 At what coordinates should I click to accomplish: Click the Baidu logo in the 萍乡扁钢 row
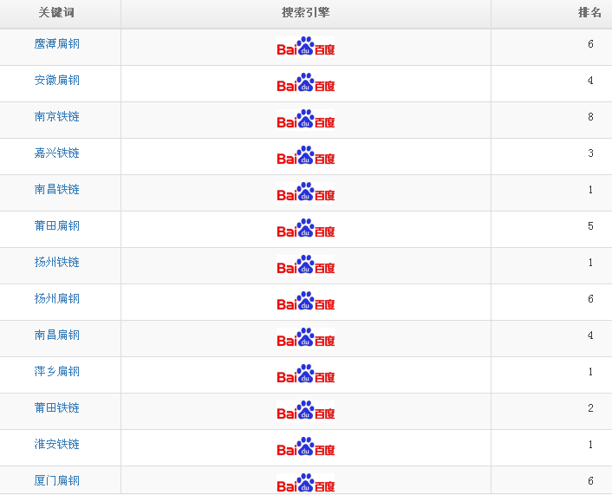pyautogui.click(x=306, y=375)
